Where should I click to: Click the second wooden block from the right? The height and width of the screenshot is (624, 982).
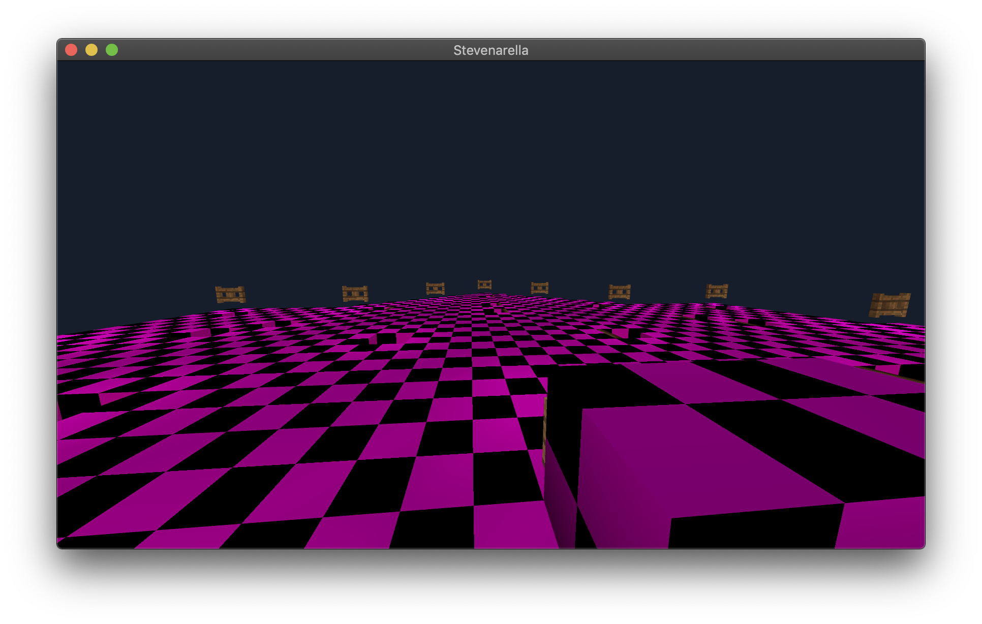click(x=717, y=291)
